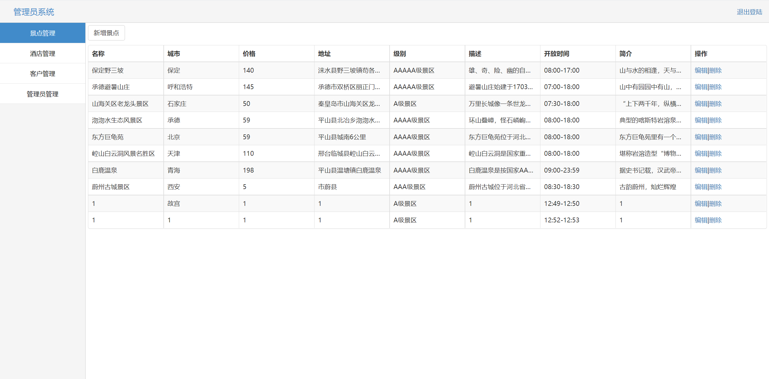Select 客户管理 in the sidebar
Viewport: 769px width, 379px height.
(x=42, y=74)
